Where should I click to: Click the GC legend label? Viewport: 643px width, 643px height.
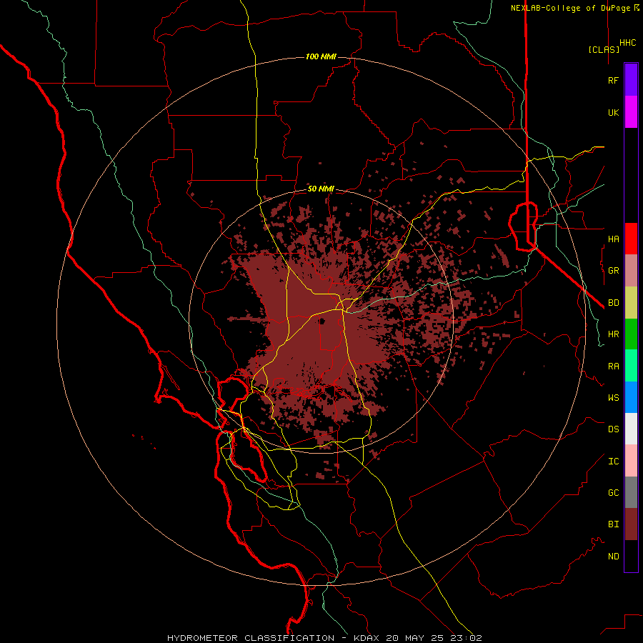pyautogui.click(x=613, y=493)
